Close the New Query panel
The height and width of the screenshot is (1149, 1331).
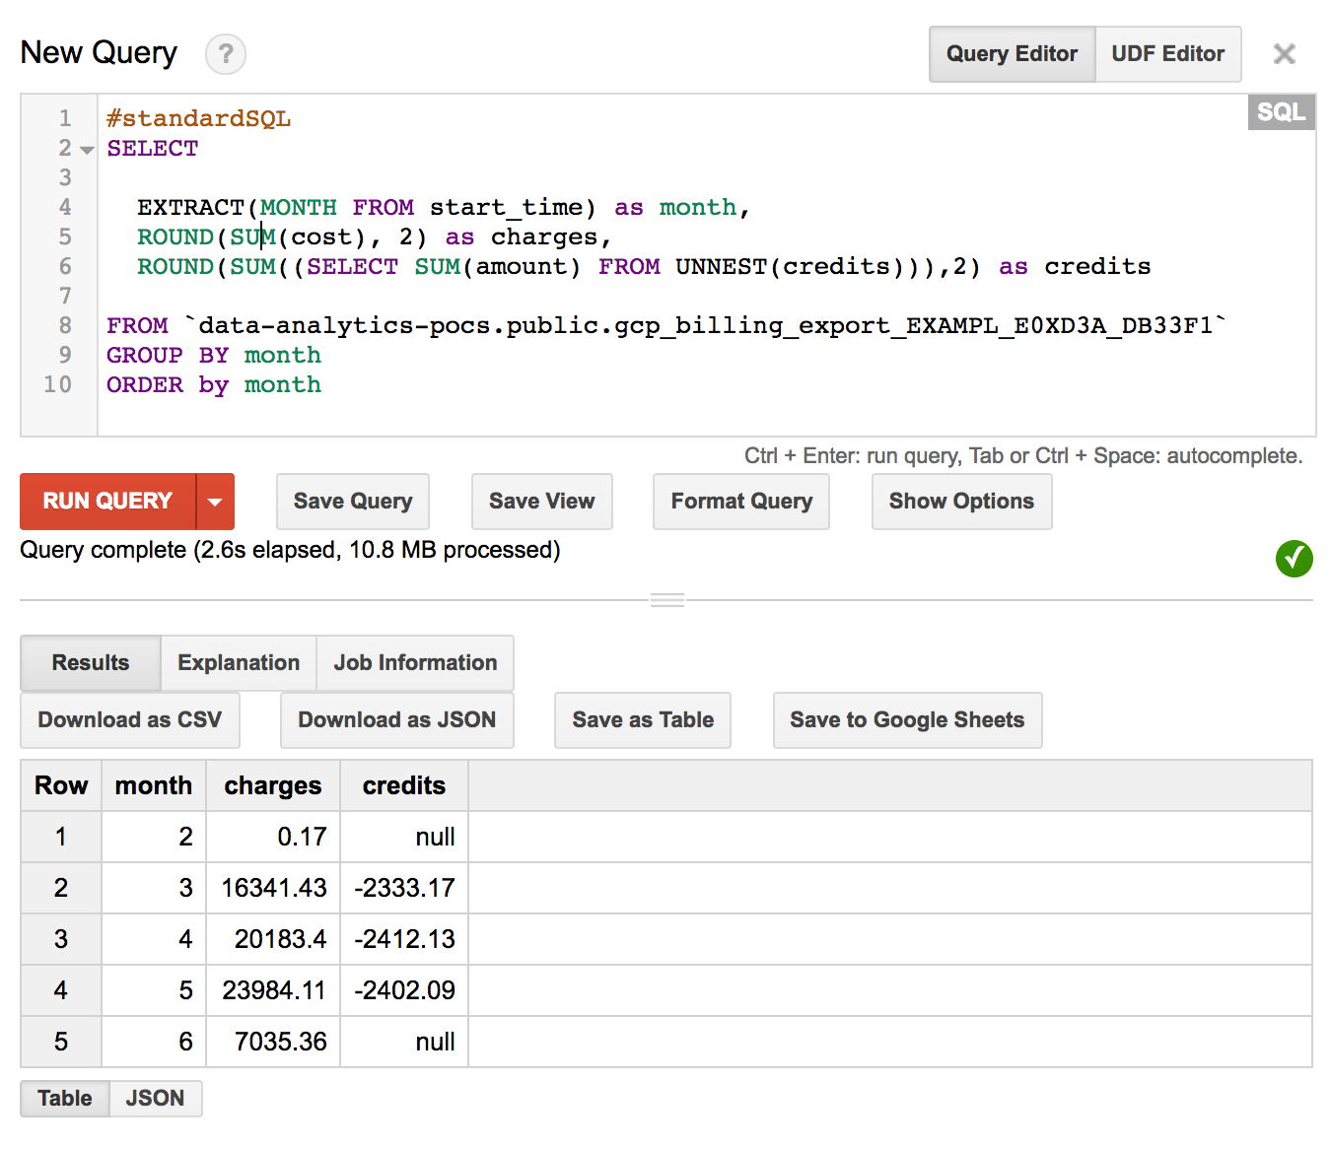[x=1284, y=54]
